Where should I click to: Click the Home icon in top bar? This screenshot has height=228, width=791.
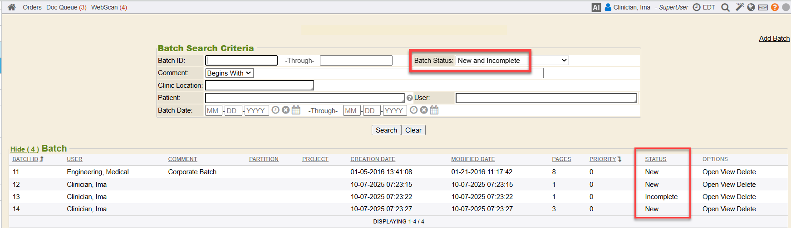12,7
